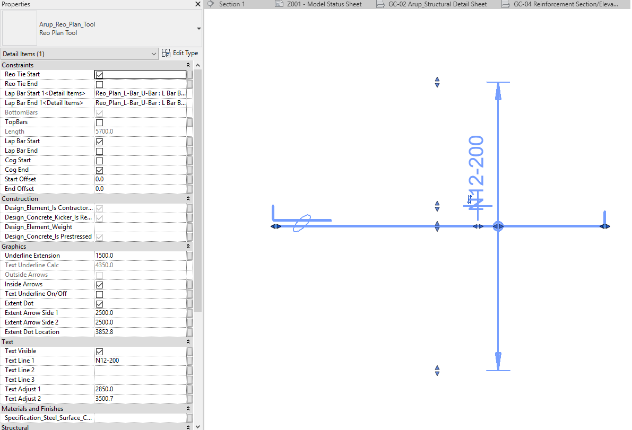Click the Properties panel scrollbar down arrow

198,426
